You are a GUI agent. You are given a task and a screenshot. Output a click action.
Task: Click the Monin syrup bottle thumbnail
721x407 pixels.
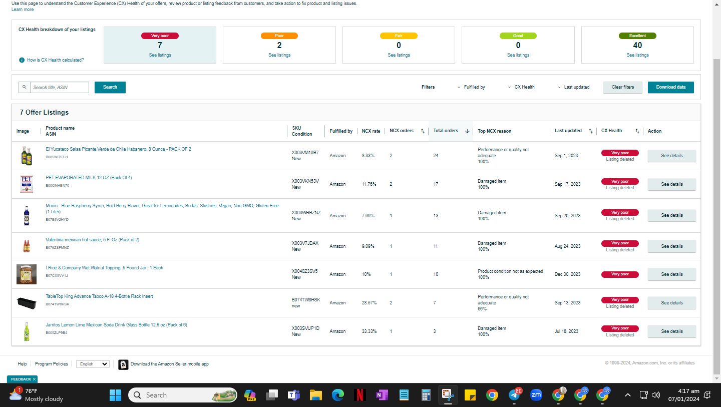(27, 215)
